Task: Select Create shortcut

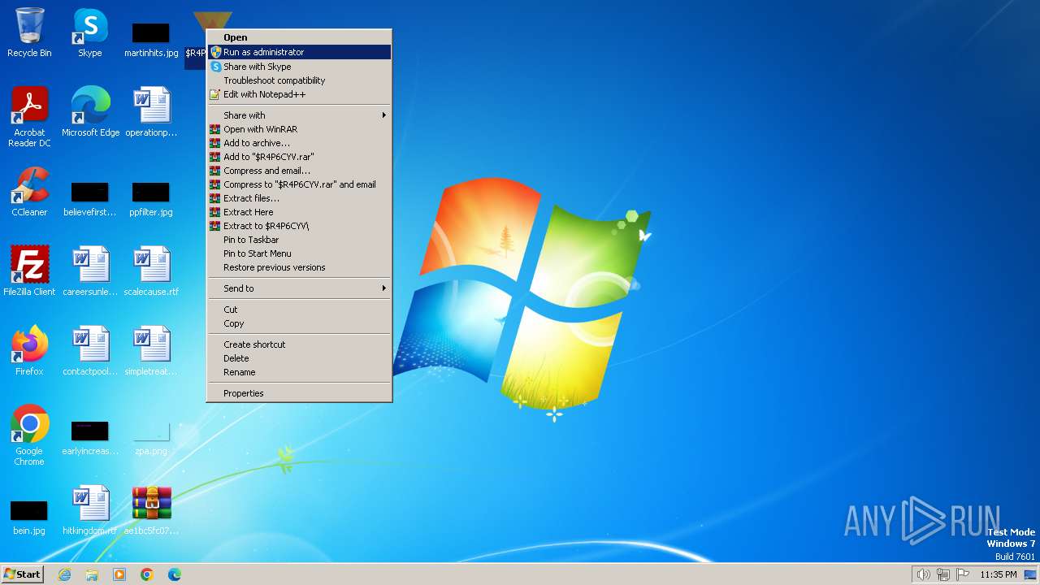Action: click(x=299, y=344)
